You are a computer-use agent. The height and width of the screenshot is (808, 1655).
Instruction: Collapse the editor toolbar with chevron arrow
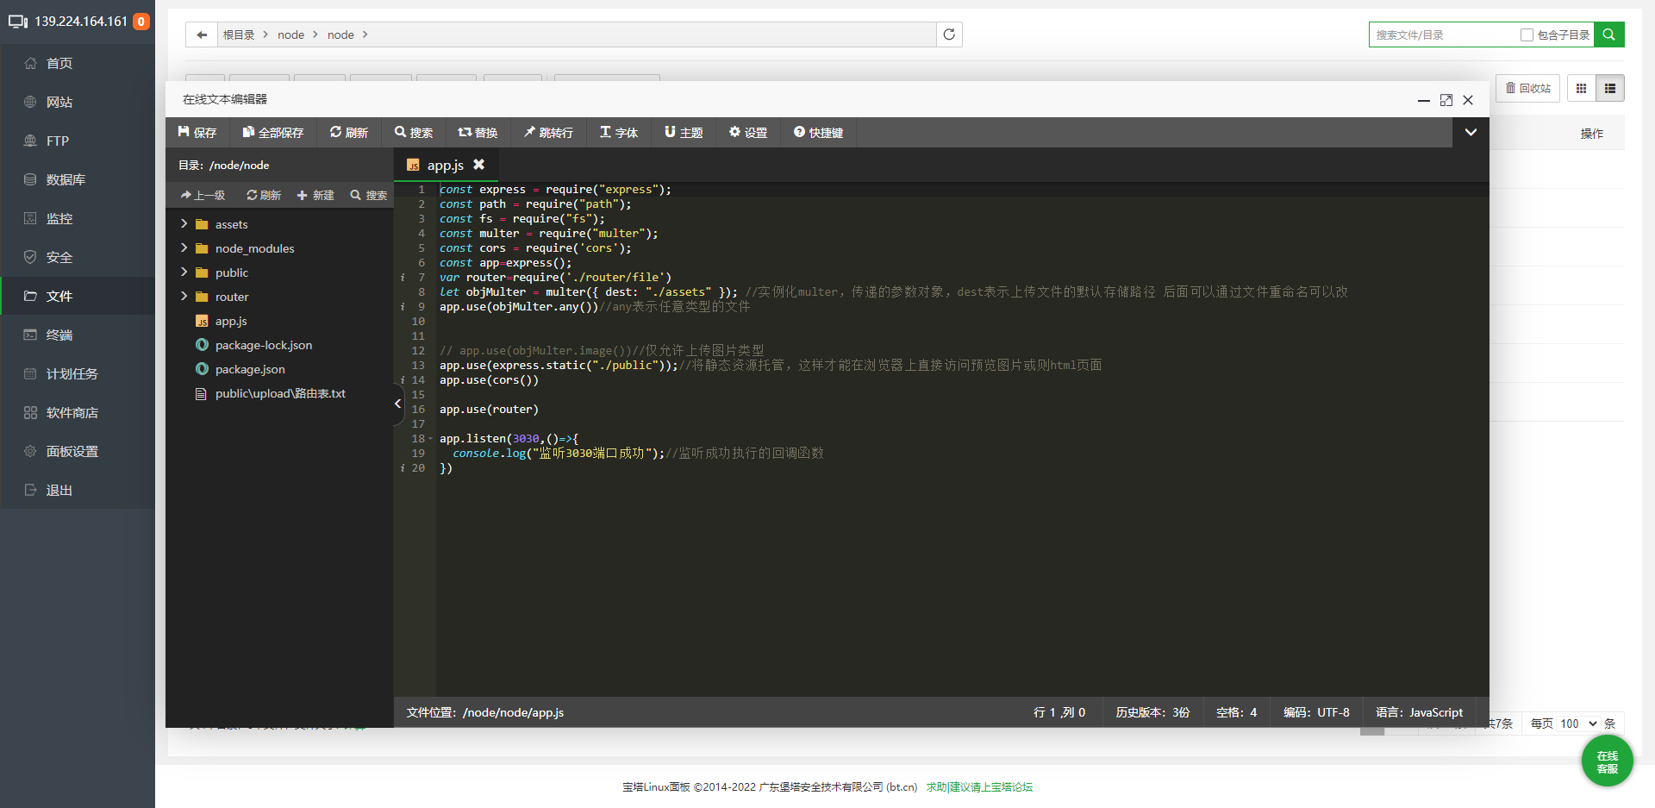1471,132
